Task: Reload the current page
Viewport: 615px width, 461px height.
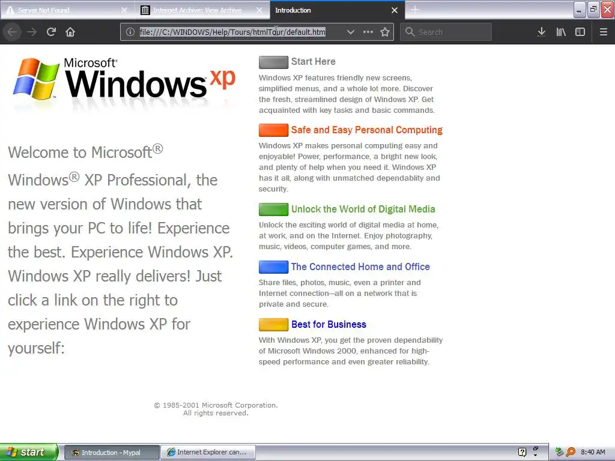Action: (51, 32)
